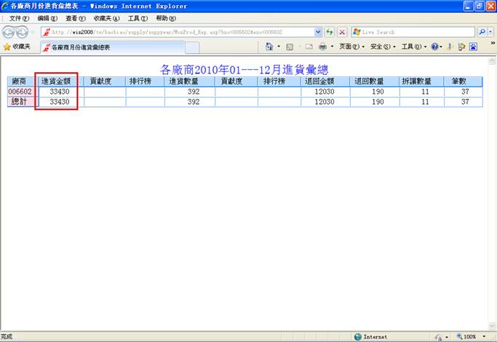Open the Help question mark icon
This screenshot has height=342, width=497.
coord(435,47)
